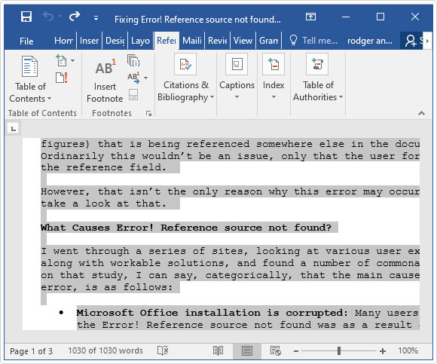Switch to the View ribbon tab
Viewport: 437px width, 364px height.
[x=243, y=41]
